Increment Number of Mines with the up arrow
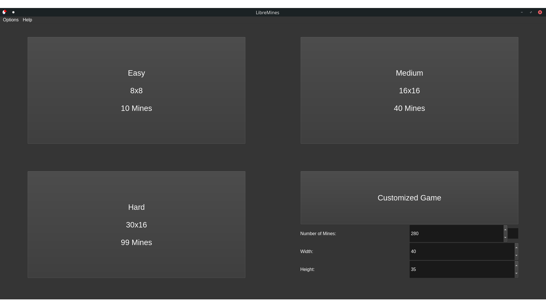Viewport: 546px width, 307px height. (505, 229)
